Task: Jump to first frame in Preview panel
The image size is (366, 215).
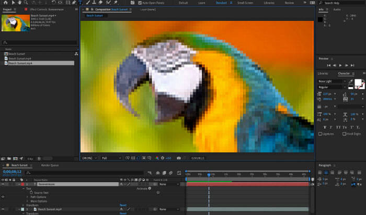Action: [328, 65]
